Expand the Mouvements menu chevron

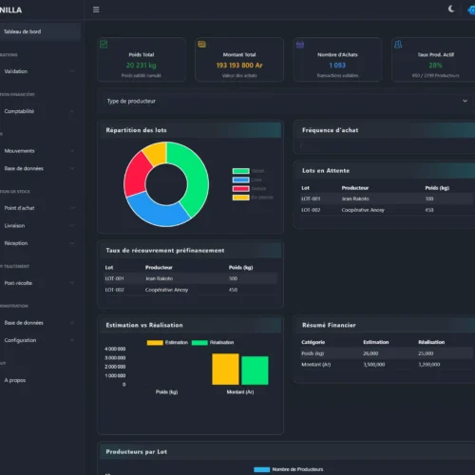[72, 151]
